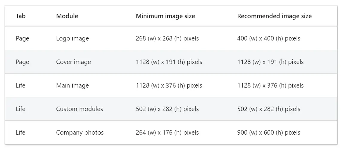Click the Cover image module cell
The height and width of the screenshot is (148, 343).
click(74, 62)
